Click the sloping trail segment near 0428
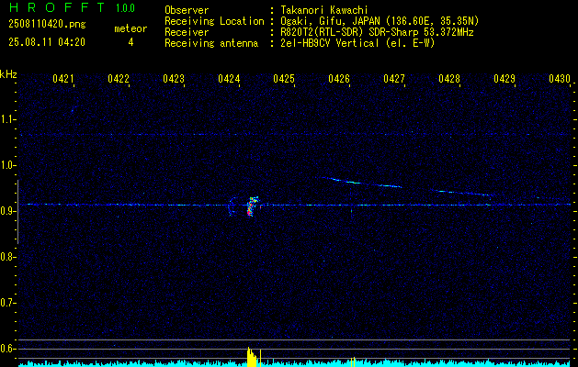Screen dimensions: 578x367 click(462, 193)
